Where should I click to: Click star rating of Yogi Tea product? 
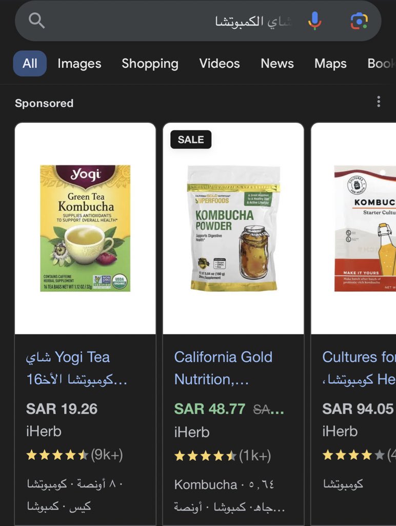pyautogui.click(x=57, y=455)
